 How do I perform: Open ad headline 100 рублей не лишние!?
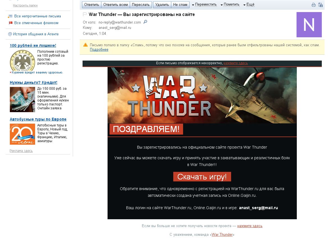[x=33, y=45]
